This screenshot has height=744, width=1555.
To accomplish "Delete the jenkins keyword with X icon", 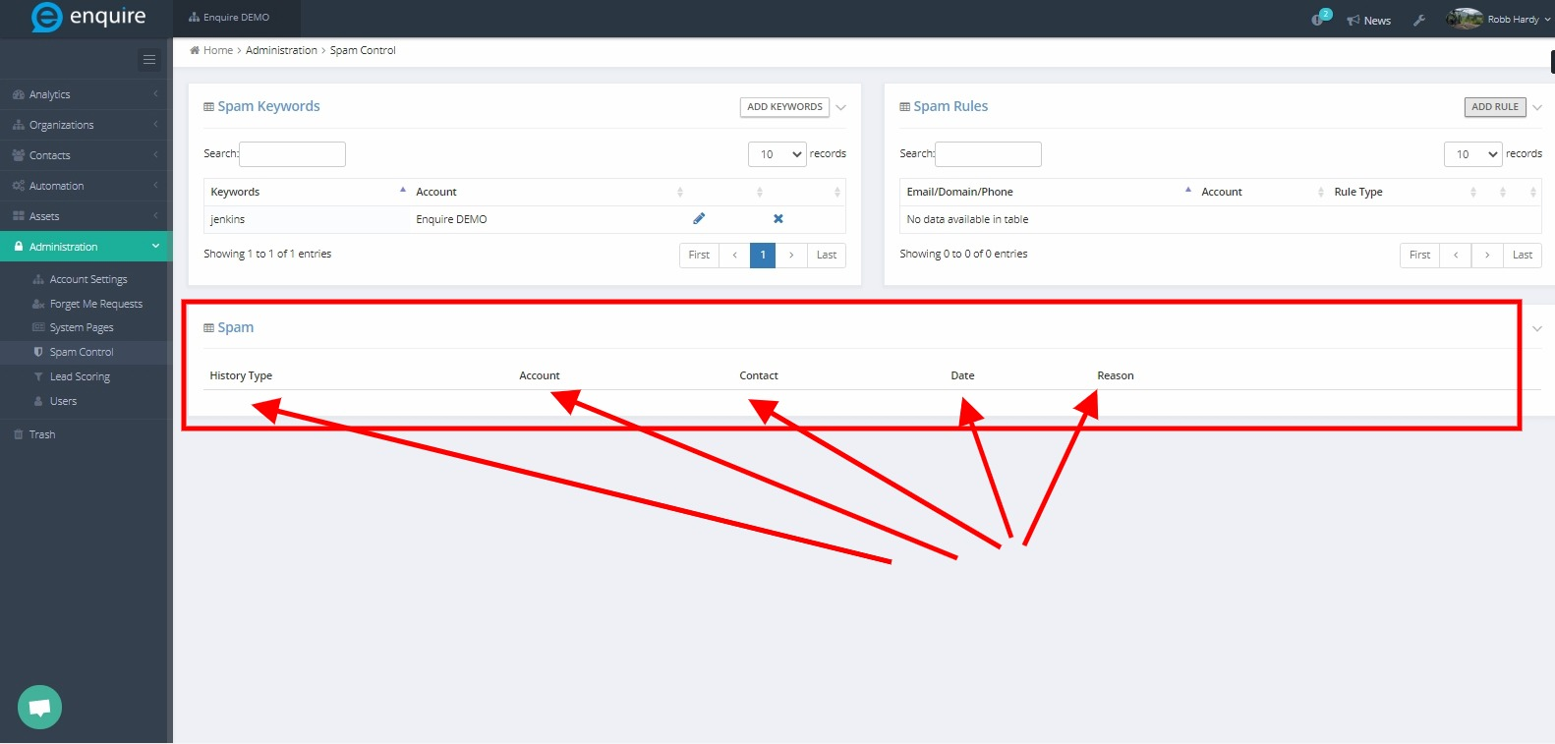I will click(x=778, y=219).
